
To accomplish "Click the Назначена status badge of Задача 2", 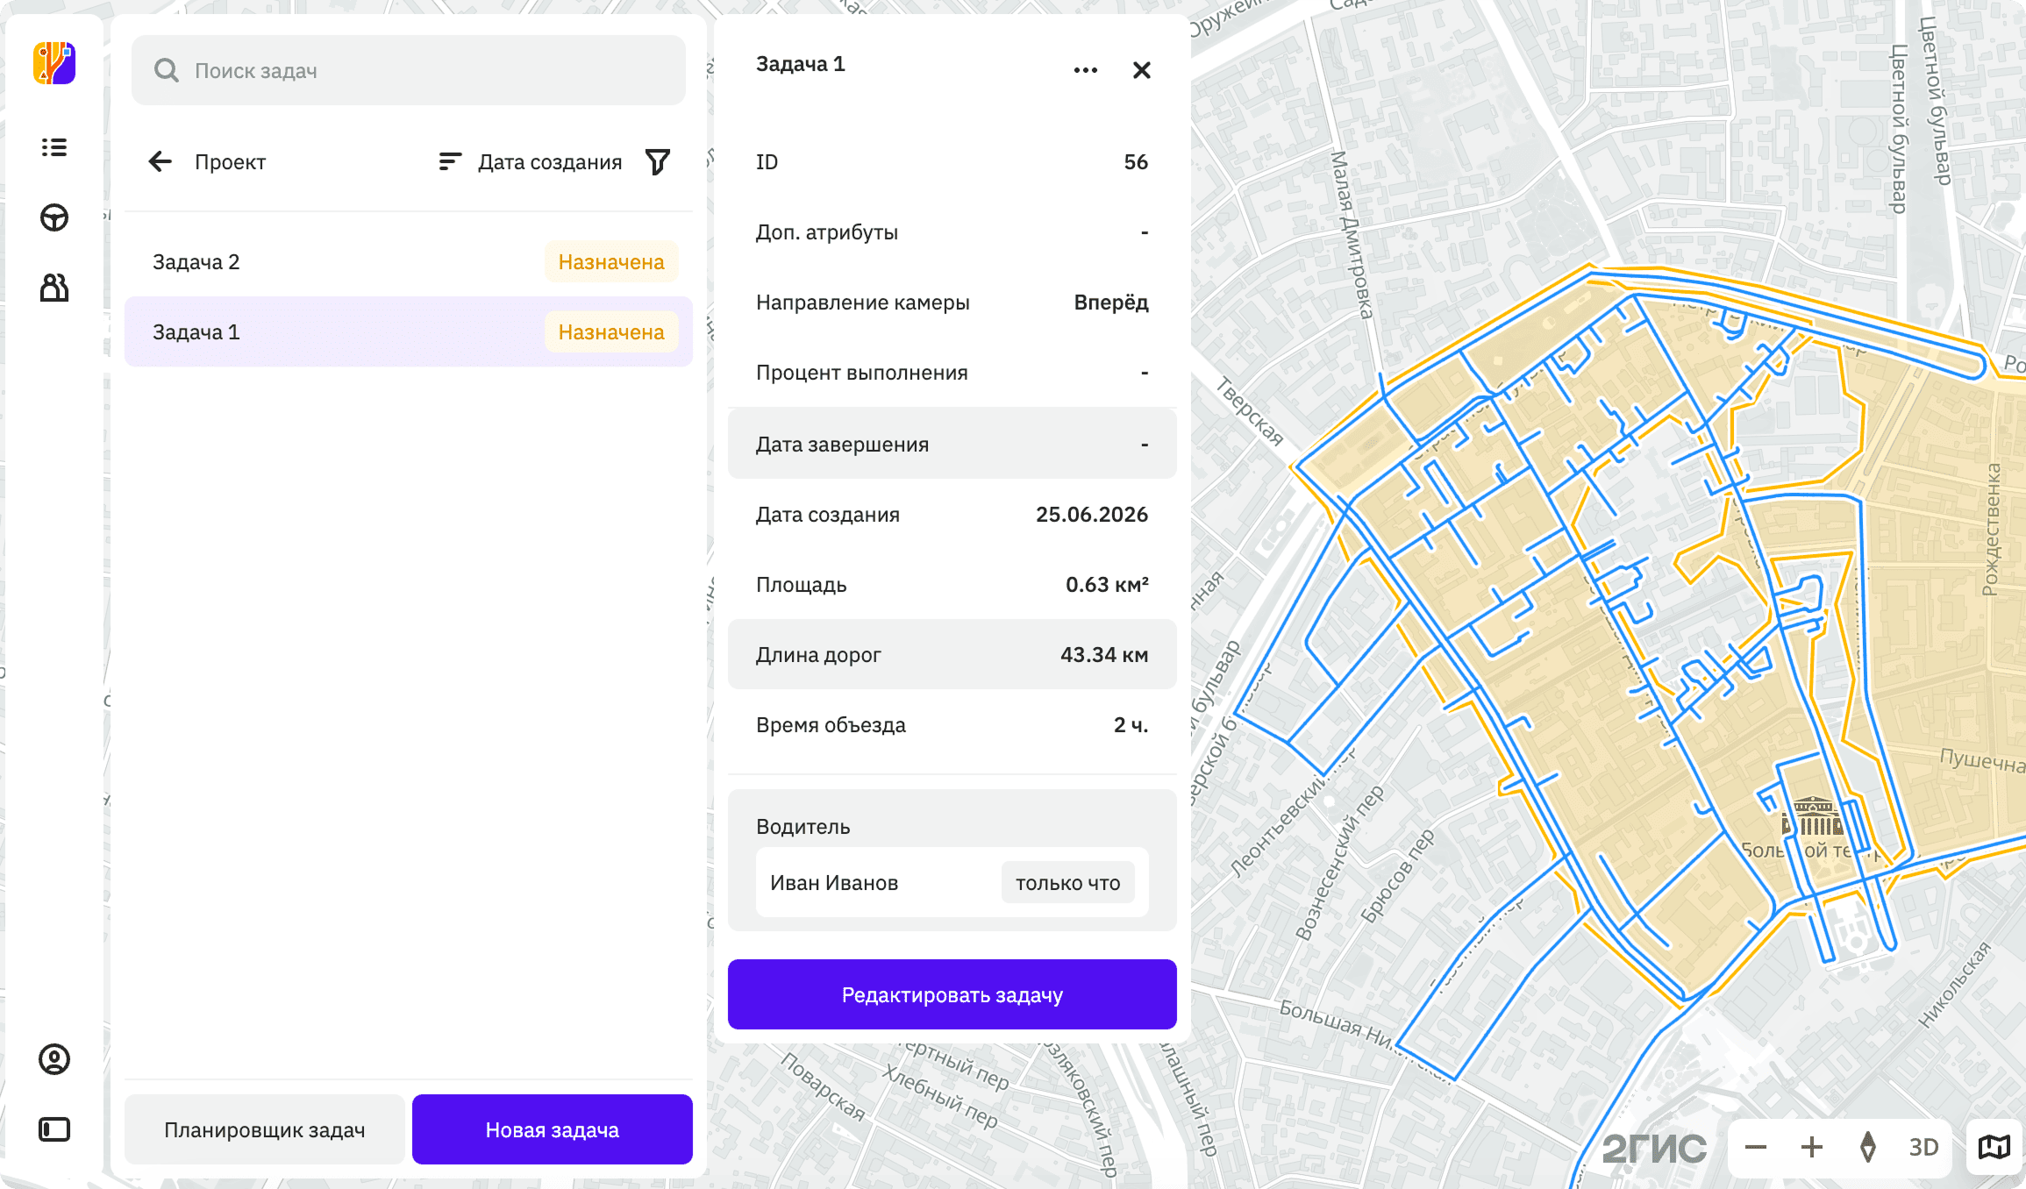I will click(611, 261).
